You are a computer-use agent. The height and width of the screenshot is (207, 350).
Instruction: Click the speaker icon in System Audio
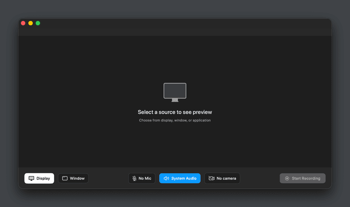[x=166, y=178]
